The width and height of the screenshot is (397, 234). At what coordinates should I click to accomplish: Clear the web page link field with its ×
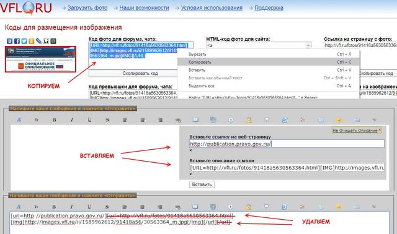pyautogui.click(x=190, y=150)
